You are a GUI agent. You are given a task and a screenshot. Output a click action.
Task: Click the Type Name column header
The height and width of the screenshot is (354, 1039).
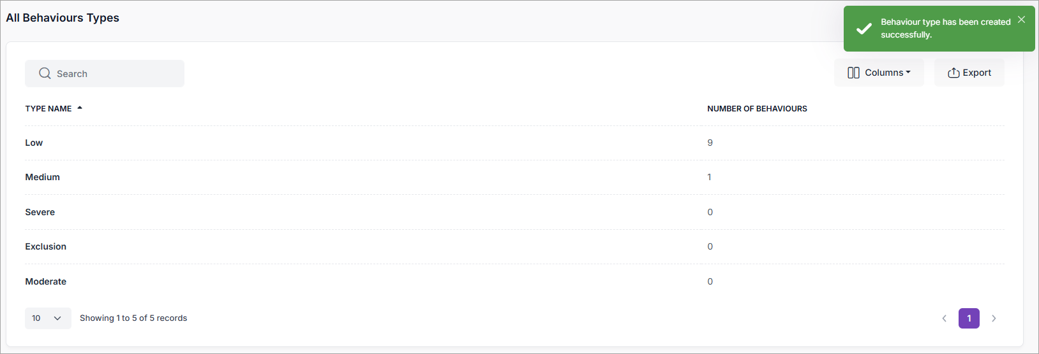(x=49, y=109)
